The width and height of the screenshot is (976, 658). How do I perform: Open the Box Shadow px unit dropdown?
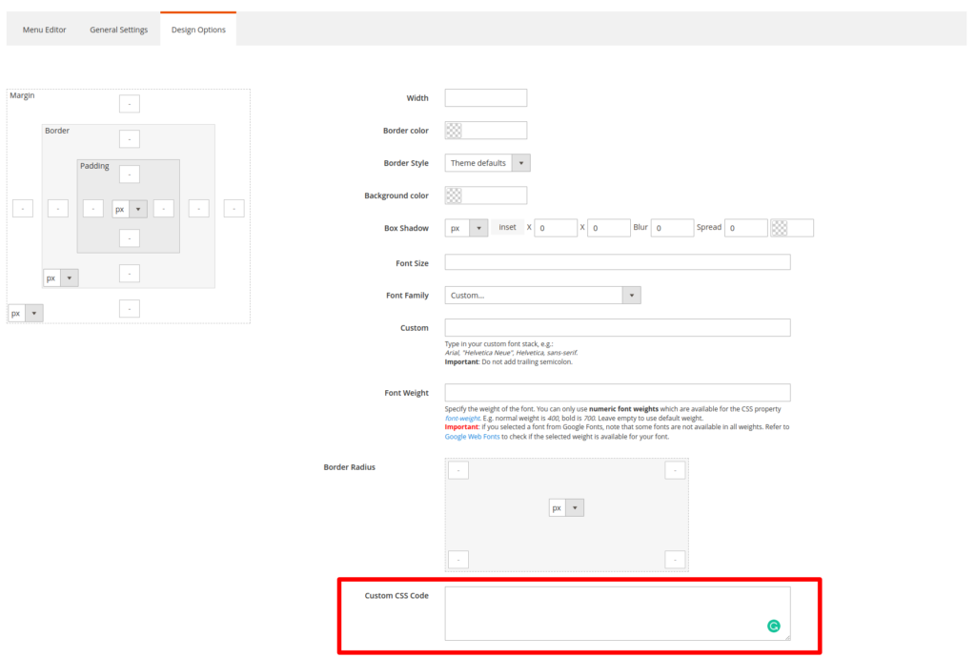pyautogui.click(x=466, y=228)
